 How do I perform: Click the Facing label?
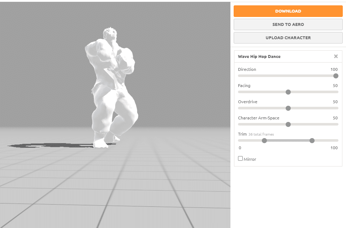pos(244,86)
